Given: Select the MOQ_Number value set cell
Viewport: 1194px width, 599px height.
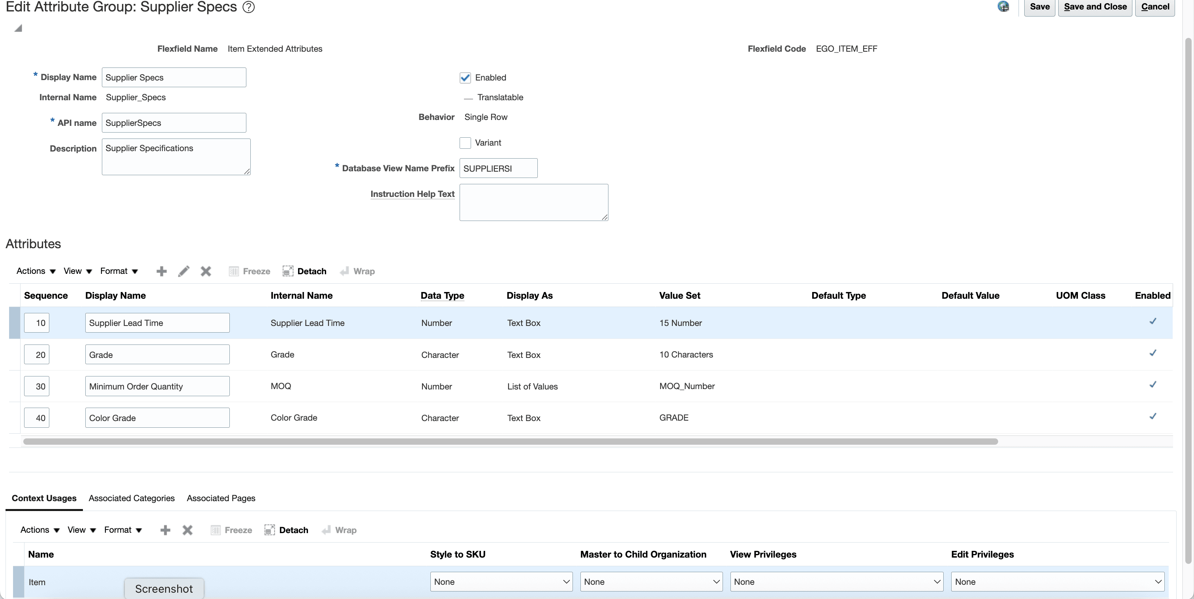Looking at the screenshot, I should coord(687,386).
